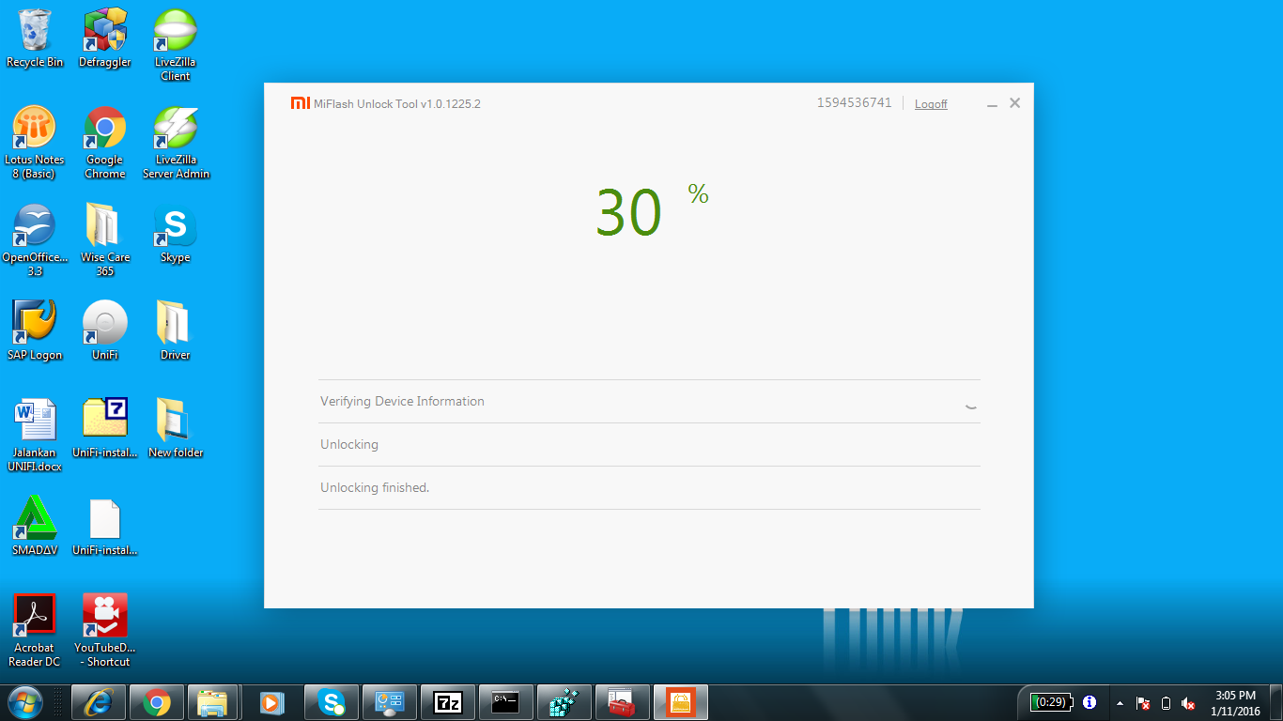
Task: Click the muted volume tray icon
Action: tap(1188, 703)
